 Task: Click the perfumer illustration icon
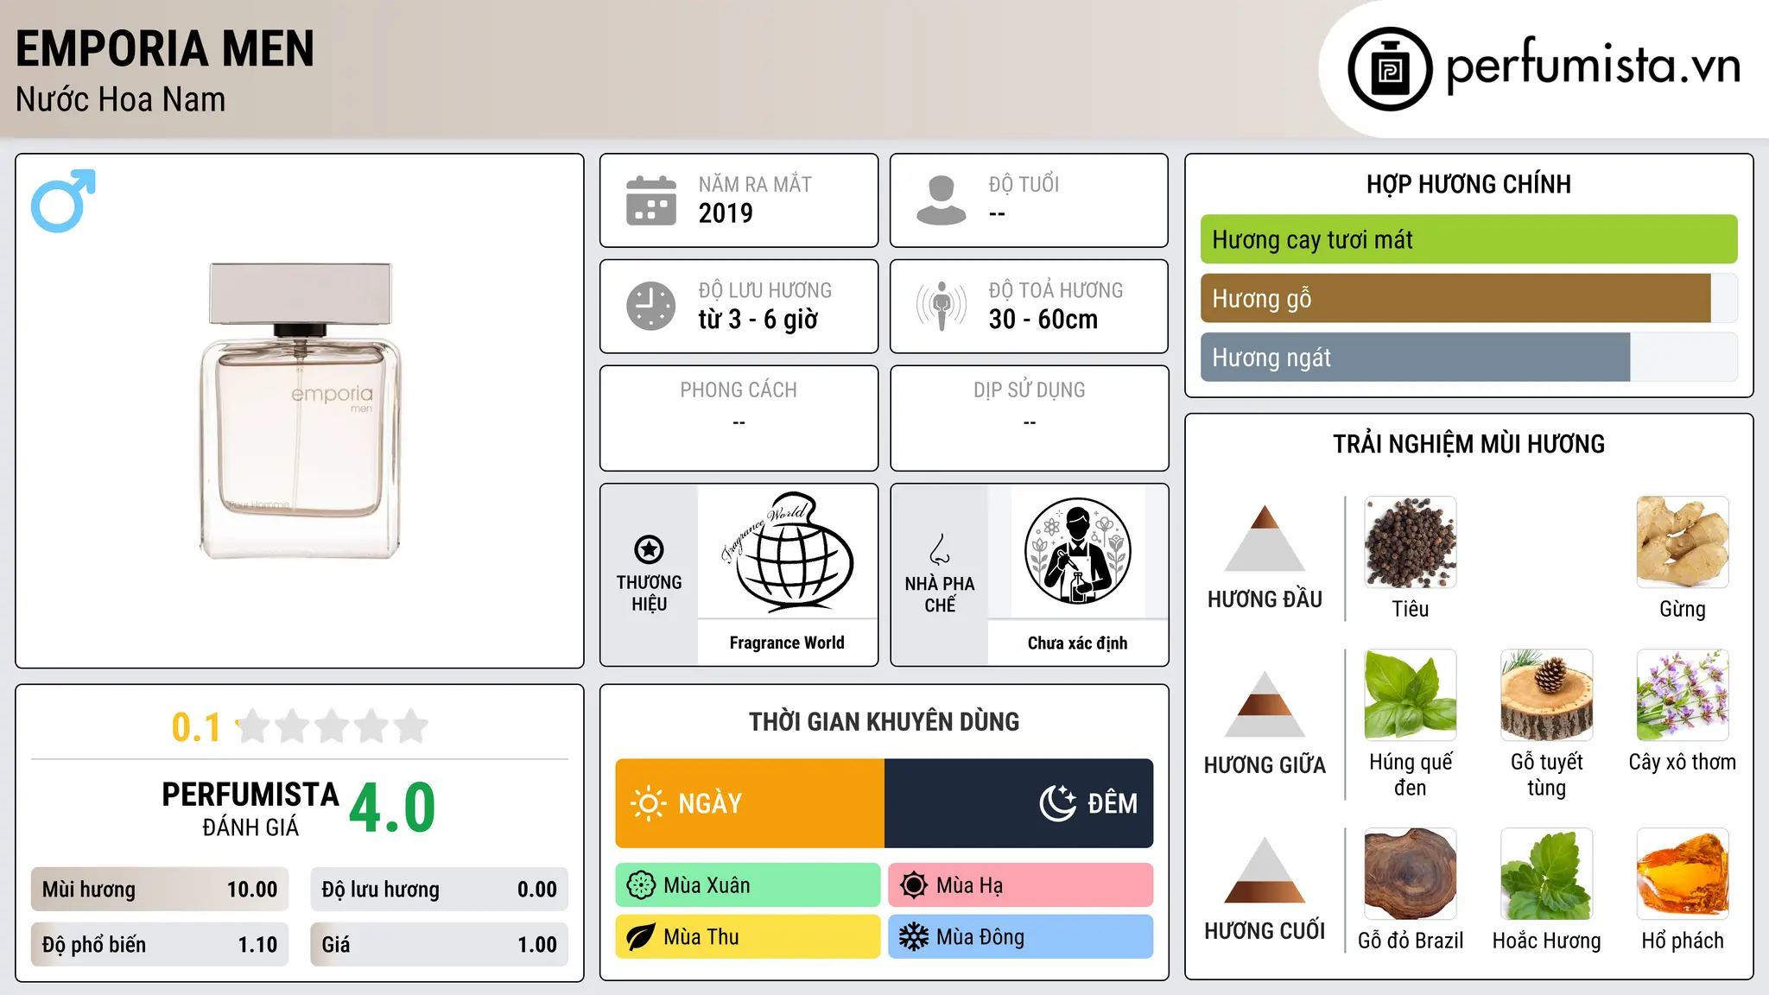point(1077,551)
